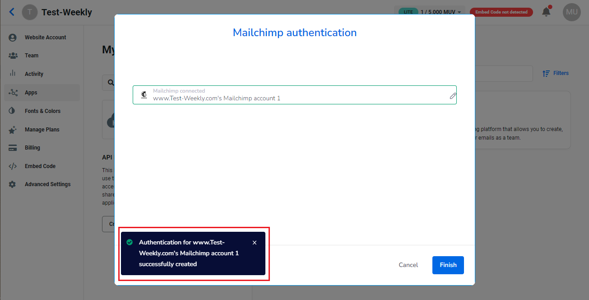Edit the Mailchimp connection with the pencil icon
Screen dimensions: 589x300
pyautogui.click(x=453, y=96)
